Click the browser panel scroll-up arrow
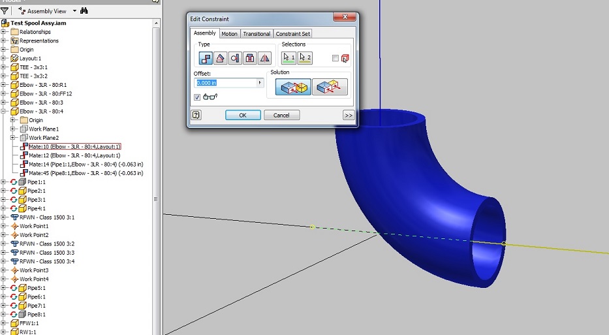Image resolution: width=609 pixels, height=335 pixels. click(156, 24)
